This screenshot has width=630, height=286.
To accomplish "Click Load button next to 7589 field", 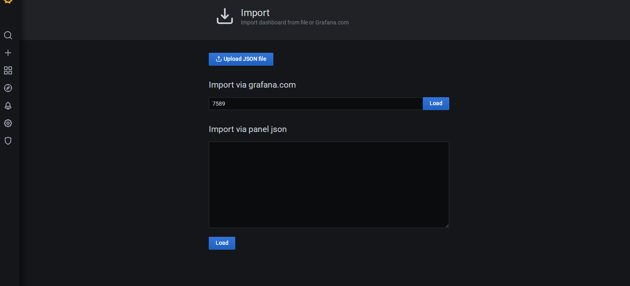I will pos(436,104).
